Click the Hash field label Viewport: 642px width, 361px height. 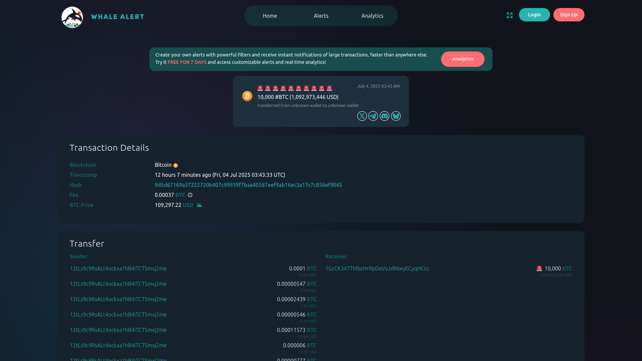pos(76,185)
